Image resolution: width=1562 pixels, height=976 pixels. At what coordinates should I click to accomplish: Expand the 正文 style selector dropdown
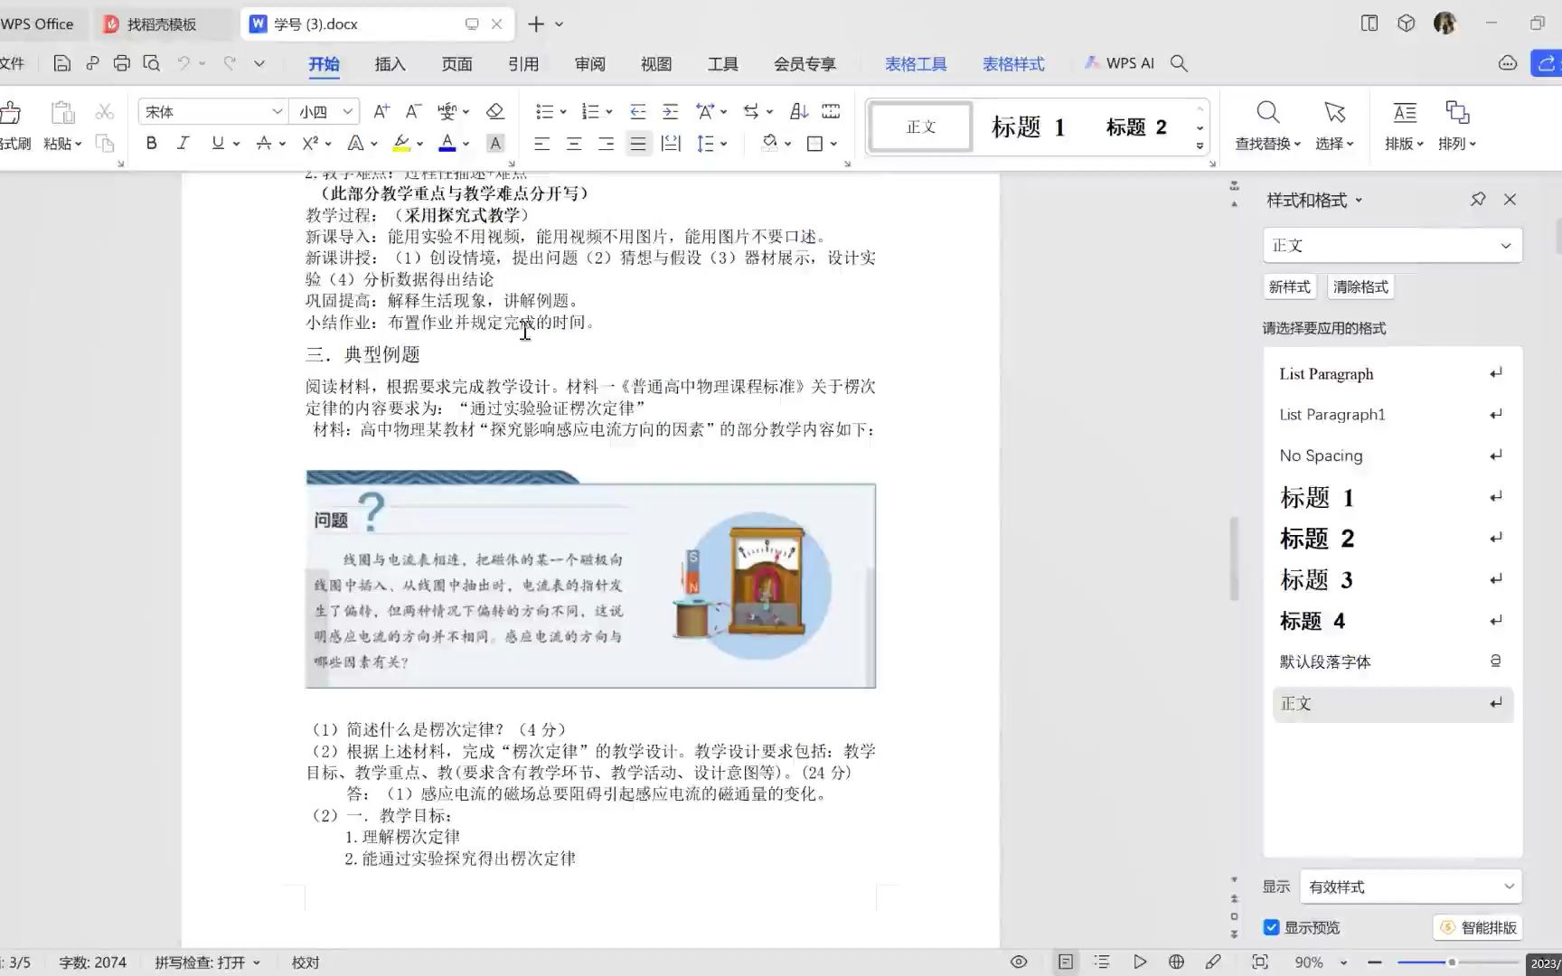(x=1505, y=245)
